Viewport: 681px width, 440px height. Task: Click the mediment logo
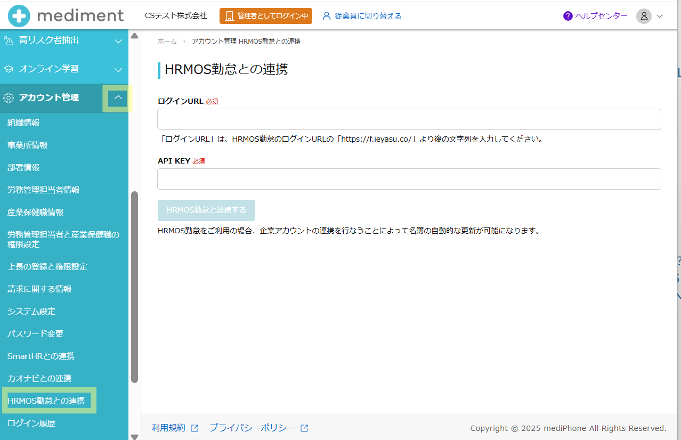coord(66,15)
